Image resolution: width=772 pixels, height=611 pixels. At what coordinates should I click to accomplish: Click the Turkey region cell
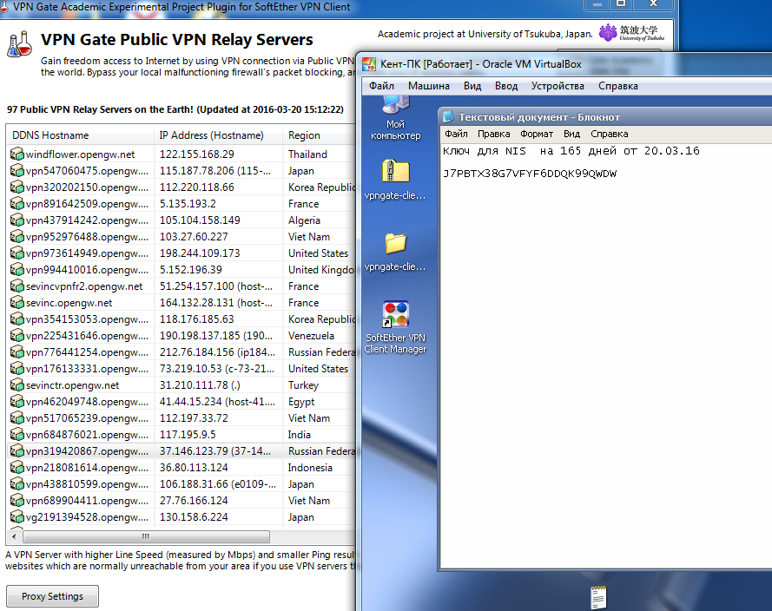pos(303,385)
